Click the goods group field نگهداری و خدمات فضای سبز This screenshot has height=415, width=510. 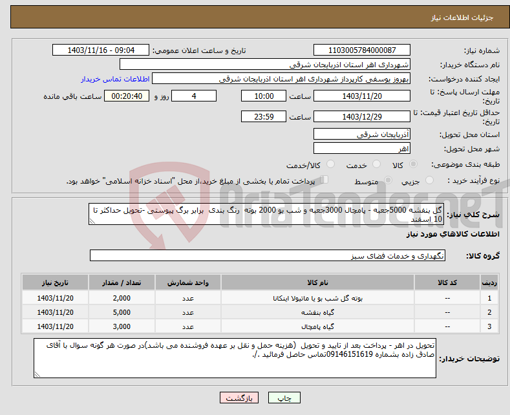(268, 255)
